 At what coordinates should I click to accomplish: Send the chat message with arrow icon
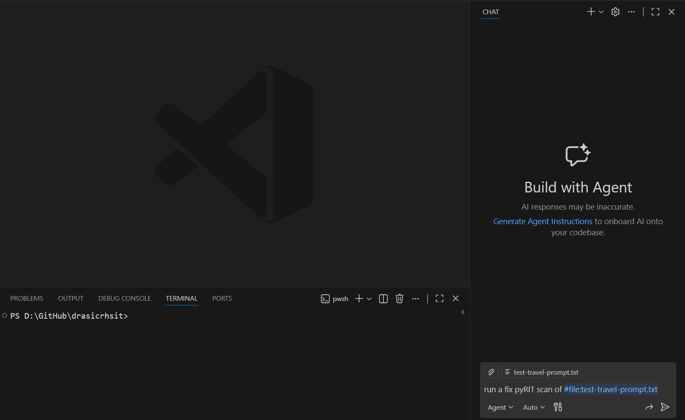(x=665, y=407)
